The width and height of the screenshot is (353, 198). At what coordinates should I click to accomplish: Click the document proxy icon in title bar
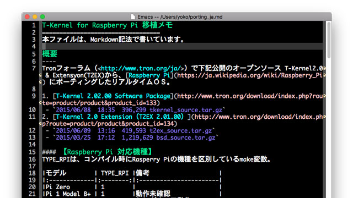click(133, 17)
